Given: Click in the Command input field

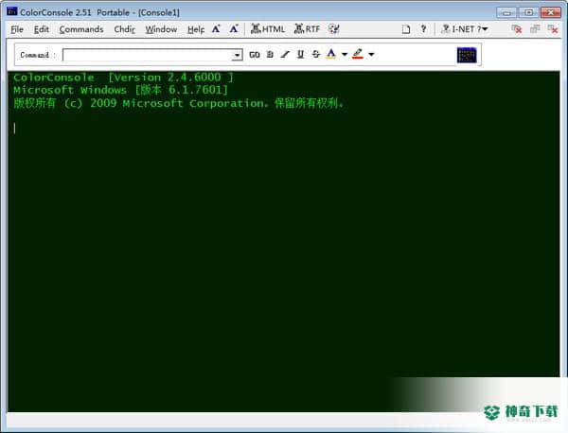Looking at the screenshot, I should (148, 55).
